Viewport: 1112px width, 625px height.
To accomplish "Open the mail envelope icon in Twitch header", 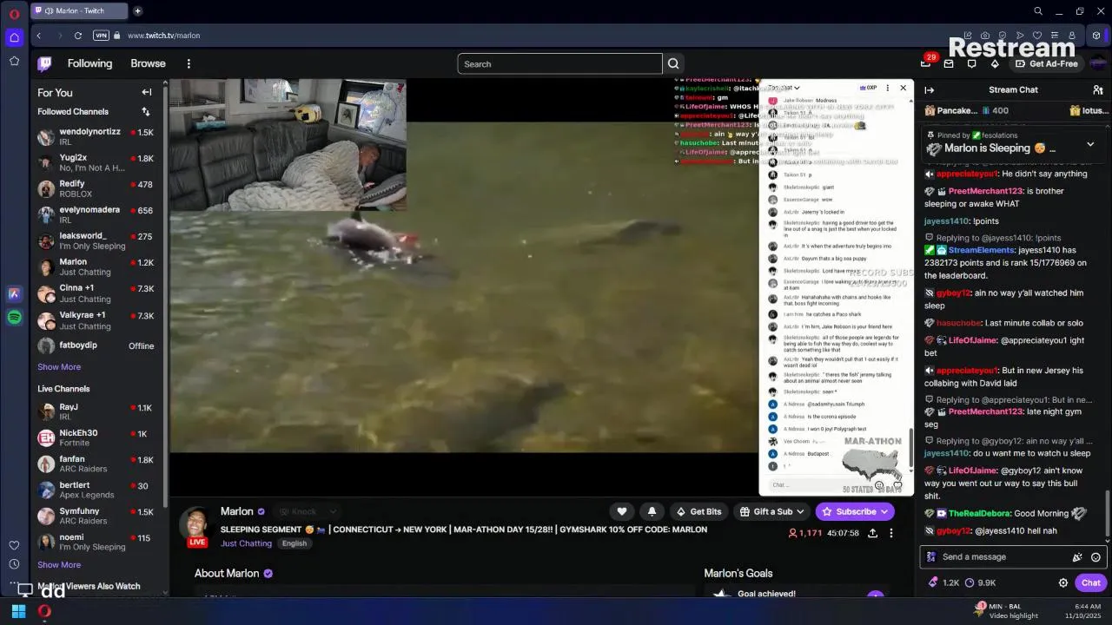I will (949, 63).
